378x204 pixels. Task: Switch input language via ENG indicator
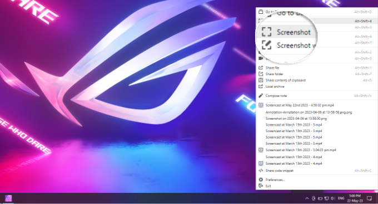pos(341,198)
